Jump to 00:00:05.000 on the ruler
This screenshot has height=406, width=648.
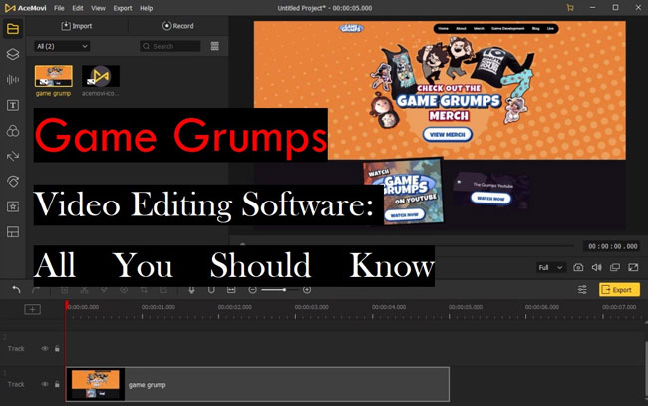pos(466,307)
